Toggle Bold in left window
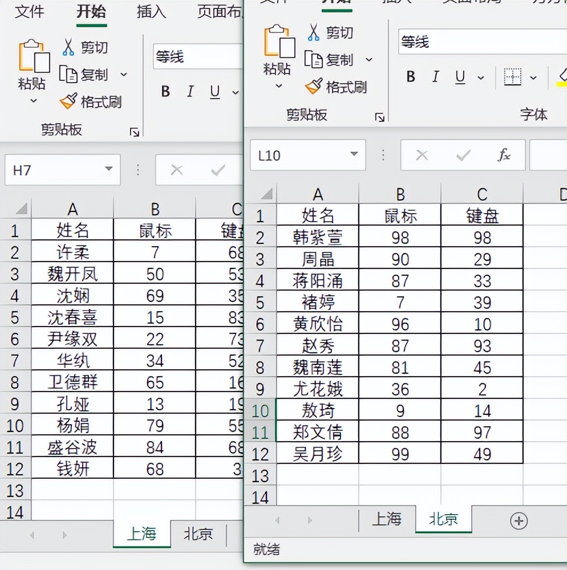 [165, 91]
